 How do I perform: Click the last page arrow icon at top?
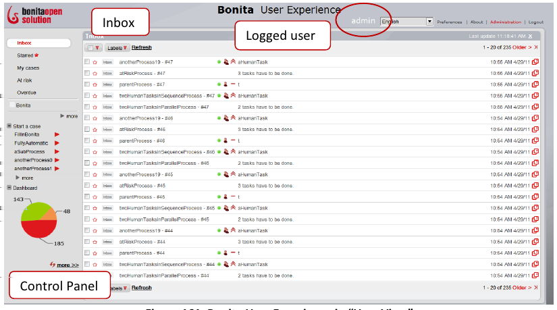535,47
